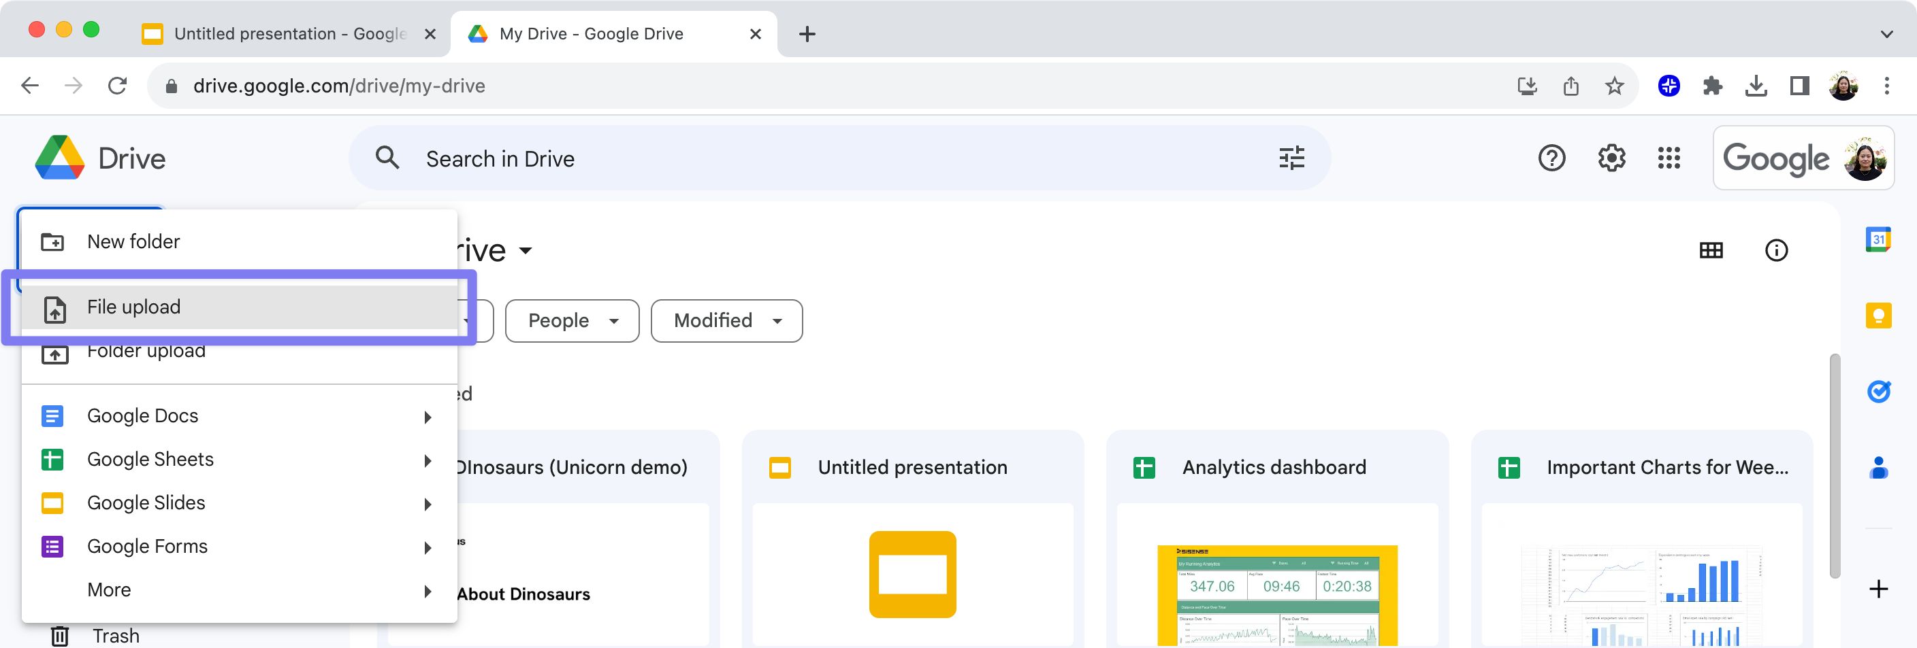Click the Chrome profile avatar

[1843, 86]
